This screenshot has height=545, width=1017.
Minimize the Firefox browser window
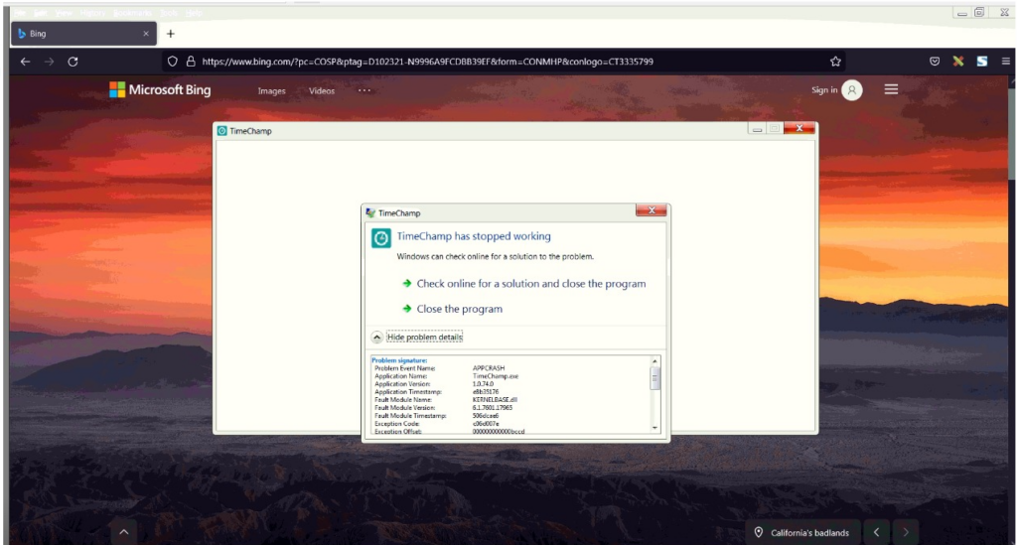tap(961, 13)
